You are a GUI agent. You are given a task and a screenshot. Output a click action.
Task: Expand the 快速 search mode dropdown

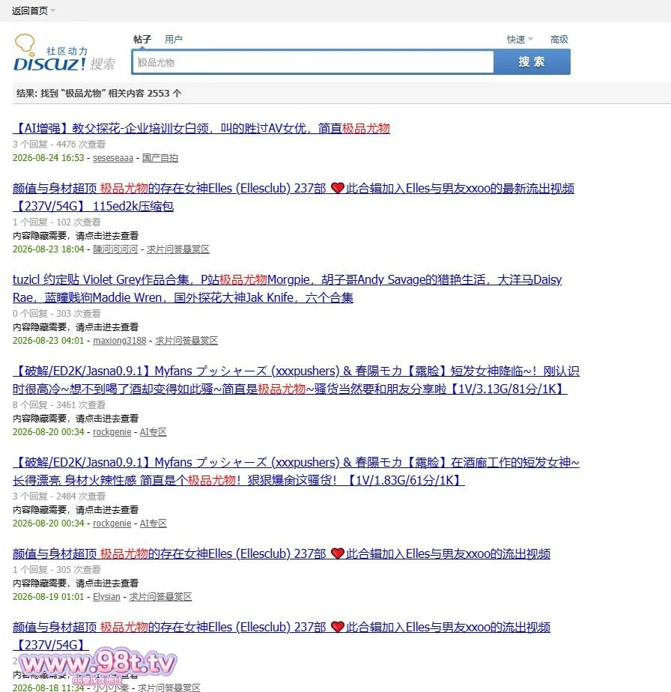[x=520, y=39]
